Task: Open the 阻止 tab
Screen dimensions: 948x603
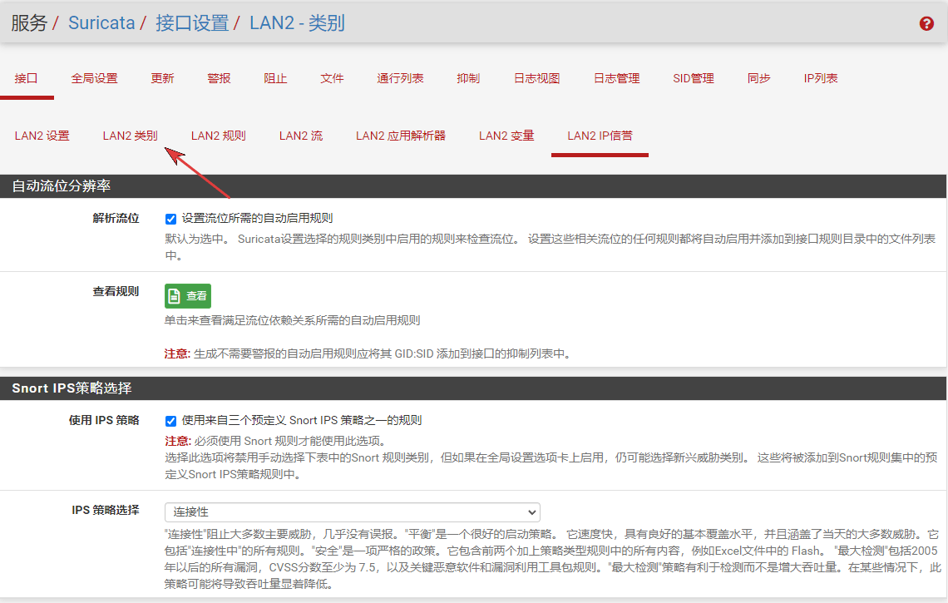Action: pyautogui.click(x=275, y=78)
